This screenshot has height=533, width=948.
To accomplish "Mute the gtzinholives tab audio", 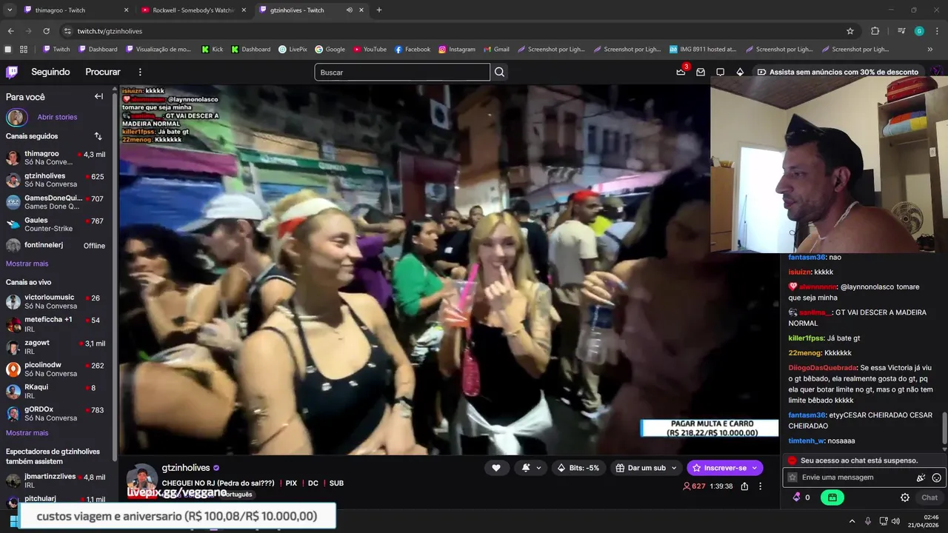I will coord(350,10).
